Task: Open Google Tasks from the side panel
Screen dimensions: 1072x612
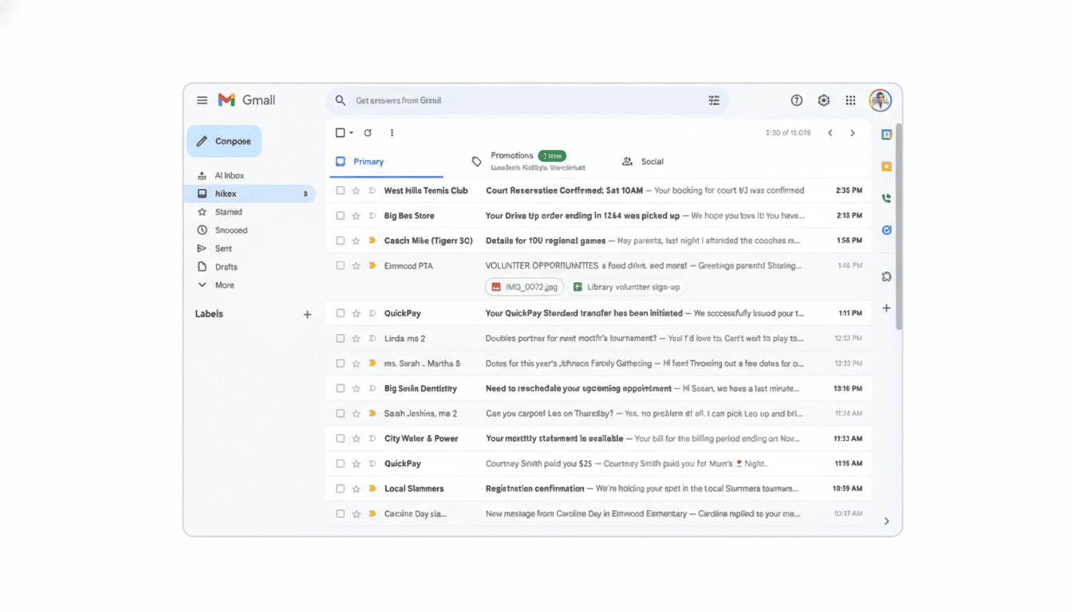Action: click(886, 229)
